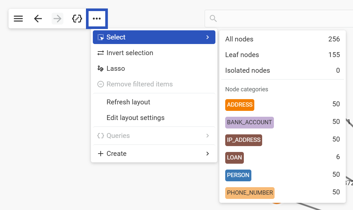The width and height of the screenshot is (353, 210).
Task: Click the search magnifier icon
Action: [x=213, y=19]
